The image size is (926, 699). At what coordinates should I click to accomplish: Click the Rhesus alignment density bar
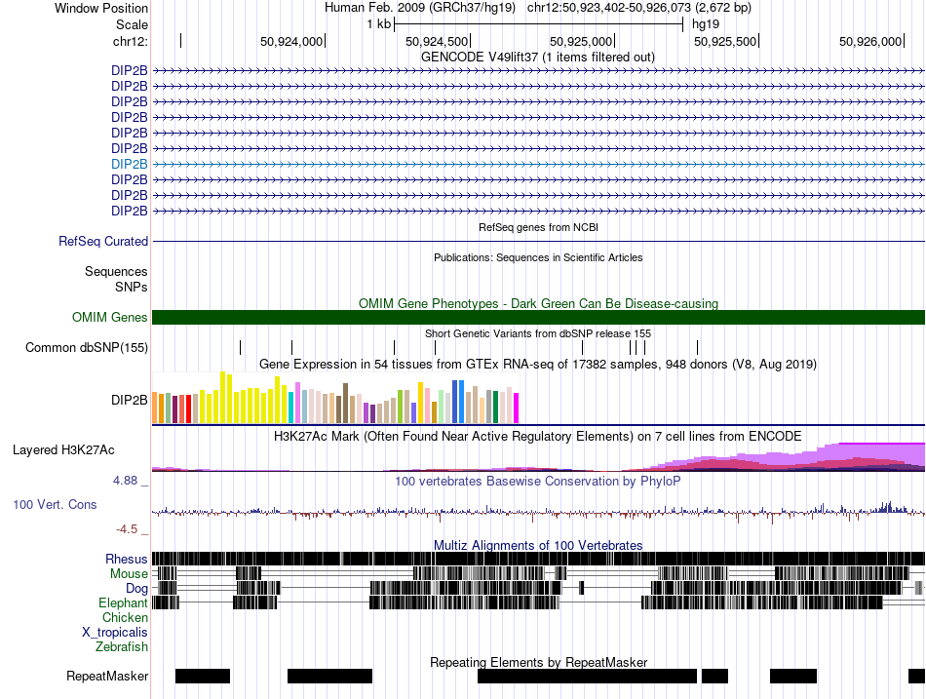click(x=539, y=559)
